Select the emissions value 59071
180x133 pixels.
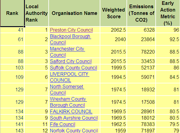click(x=141, y=77)
